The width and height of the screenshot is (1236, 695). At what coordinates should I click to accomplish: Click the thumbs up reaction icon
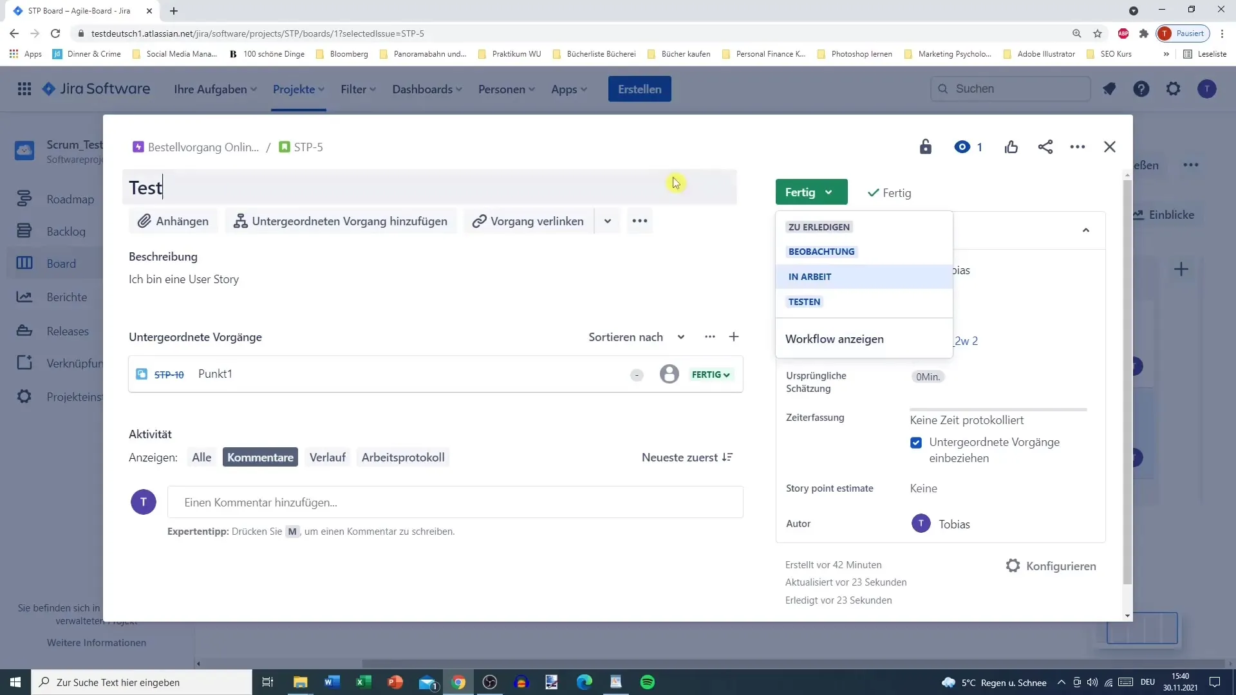1012,147
